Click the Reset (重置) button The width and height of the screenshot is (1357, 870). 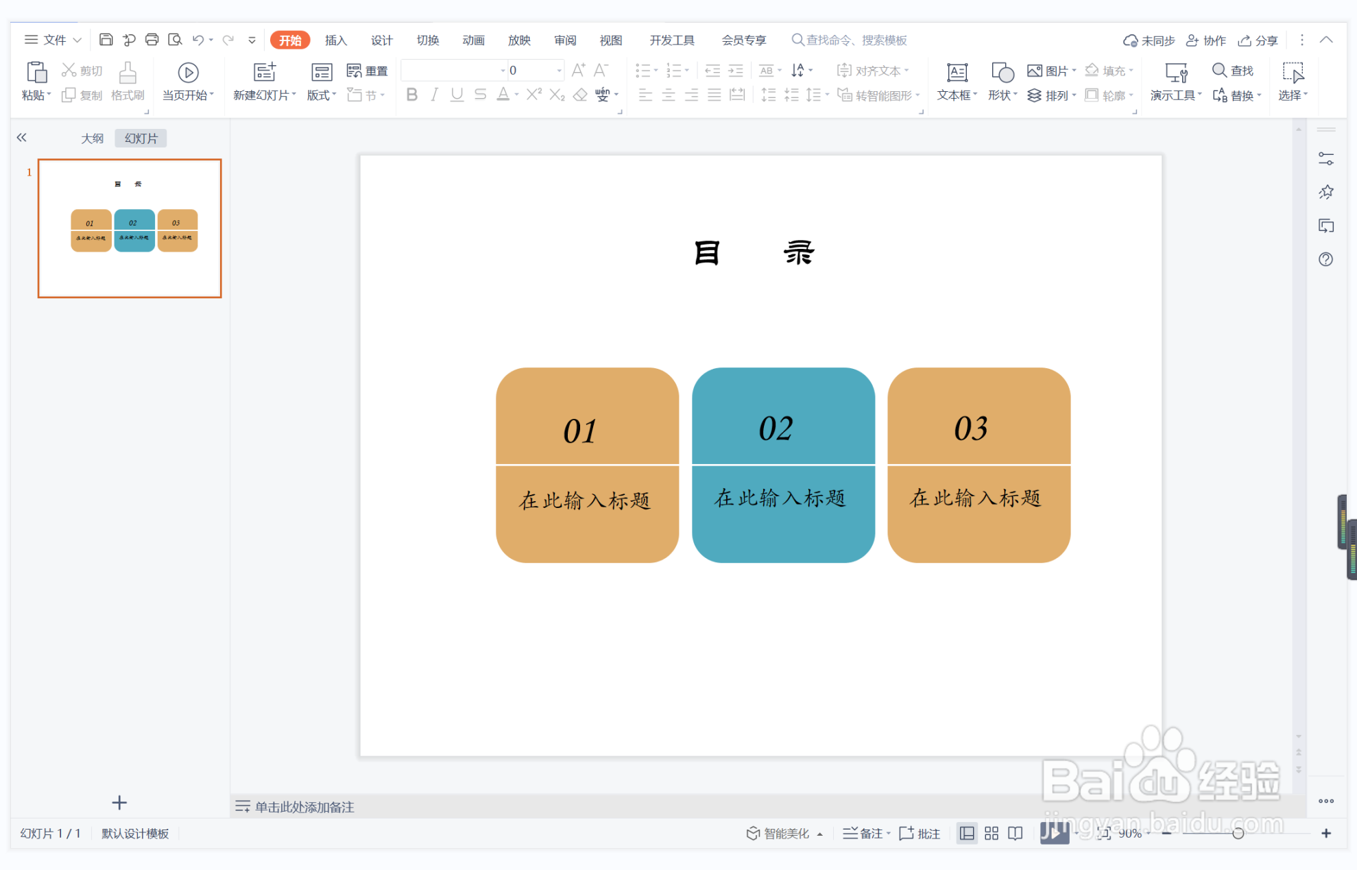pos(368,71)
